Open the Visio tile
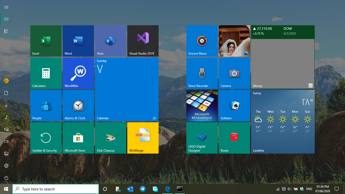This screenshot has width=345, height=194. tap(111, 41)
